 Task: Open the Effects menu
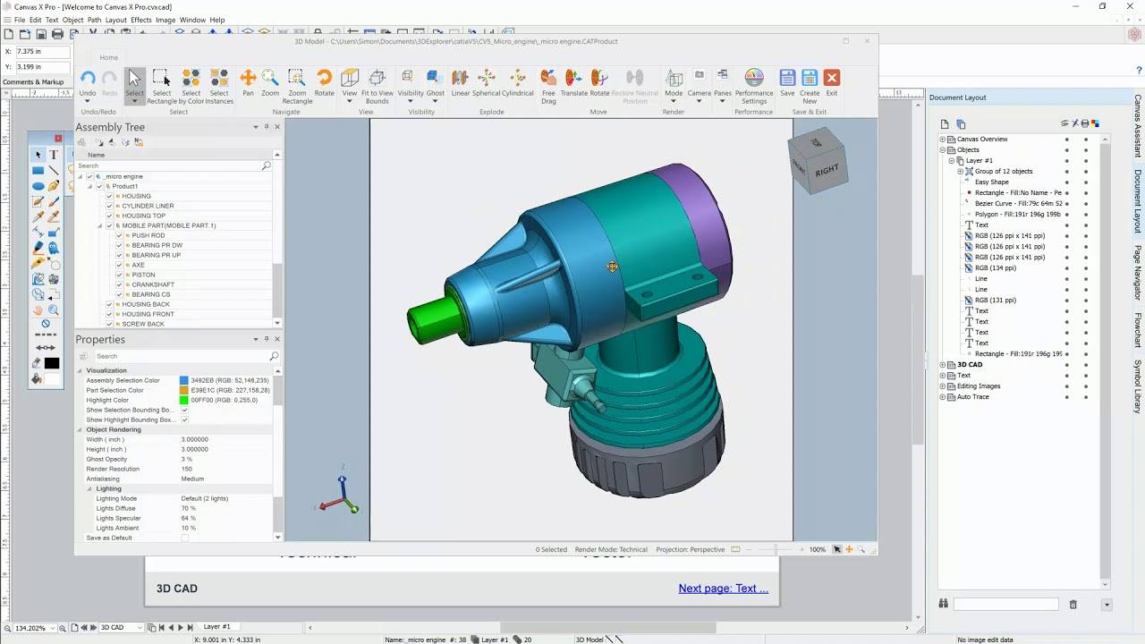tap(141, 20)
